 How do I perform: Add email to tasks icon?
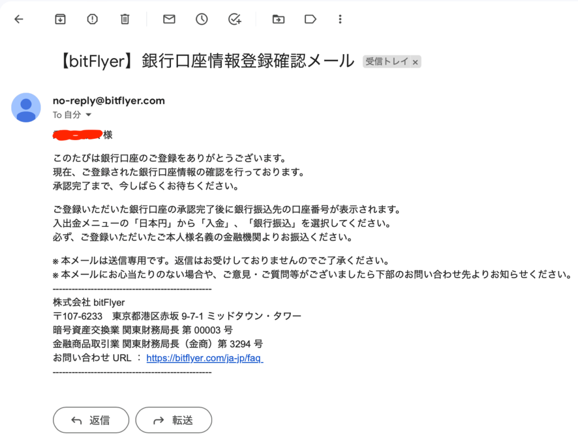pyautogui.click(x=234, y=19)
